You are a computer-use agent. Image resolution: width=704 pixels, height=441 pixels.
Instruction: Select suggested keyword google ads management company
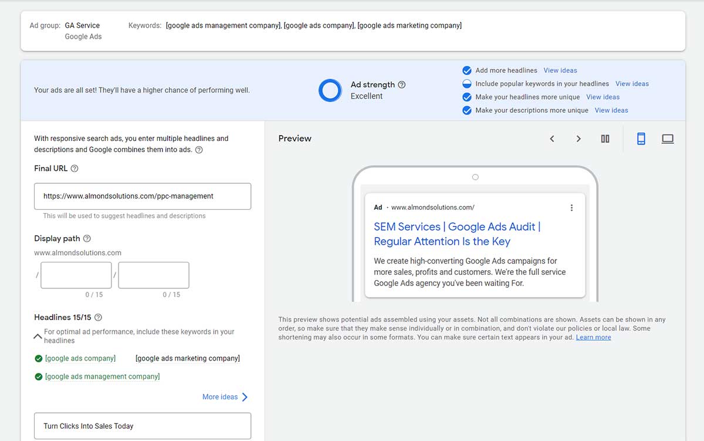click(103, 376)
